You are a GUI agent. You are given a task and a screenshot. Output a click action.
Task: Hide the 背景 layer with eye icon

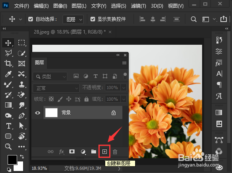(x=37, y=113)
